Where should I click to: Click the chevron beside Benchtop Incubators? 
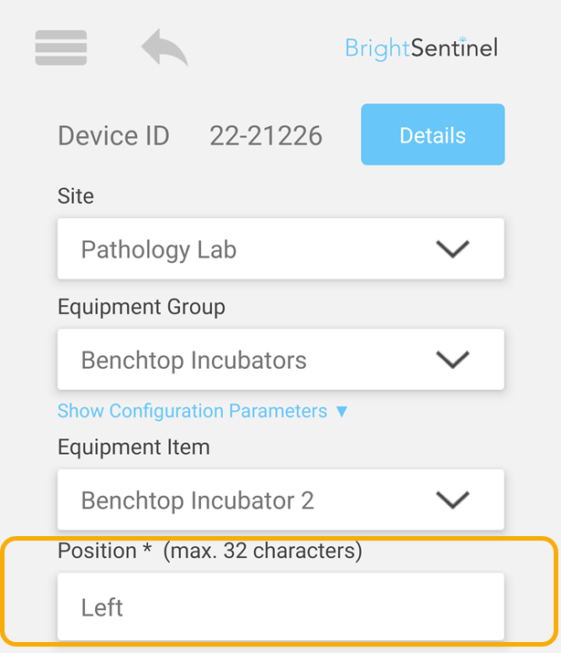pos(452,360)
